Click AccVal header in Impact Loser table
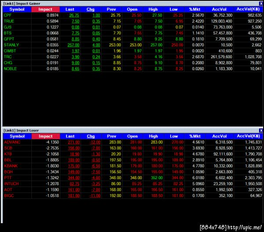Image resolution: width=264 pixels, height=232 pixels. [249, 136]
